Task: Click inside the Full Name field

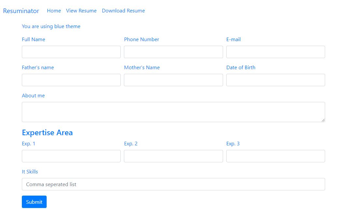Action: coord(71,52)
